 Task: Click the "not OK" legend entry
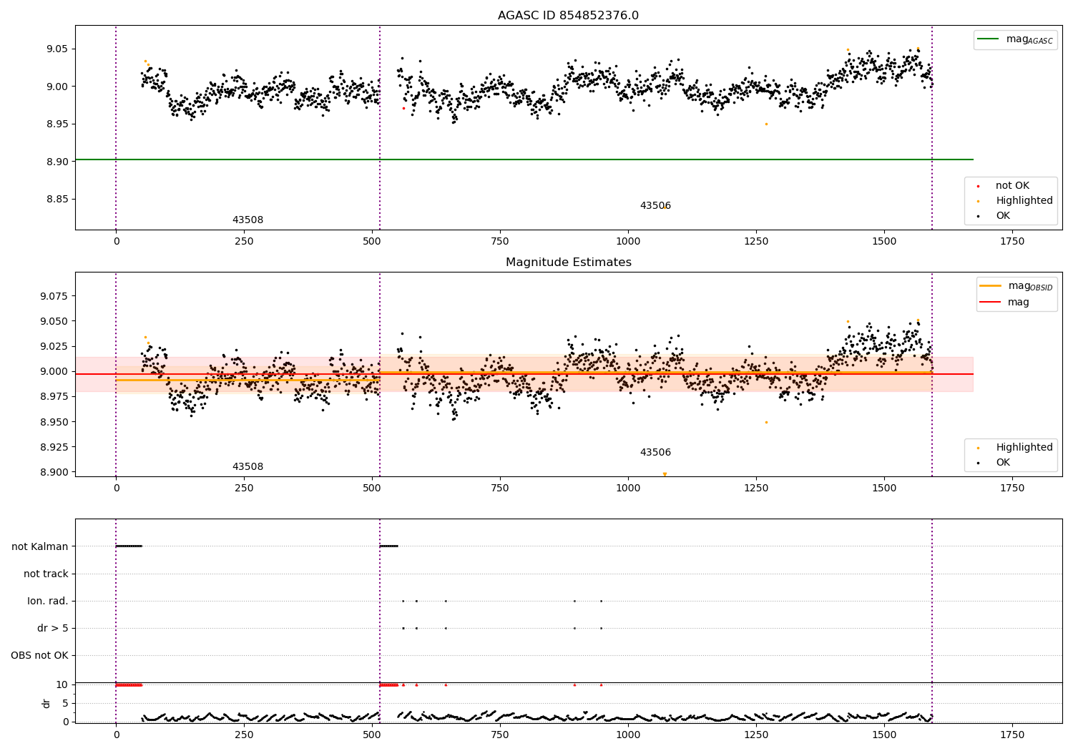(x=1012, y=186)
